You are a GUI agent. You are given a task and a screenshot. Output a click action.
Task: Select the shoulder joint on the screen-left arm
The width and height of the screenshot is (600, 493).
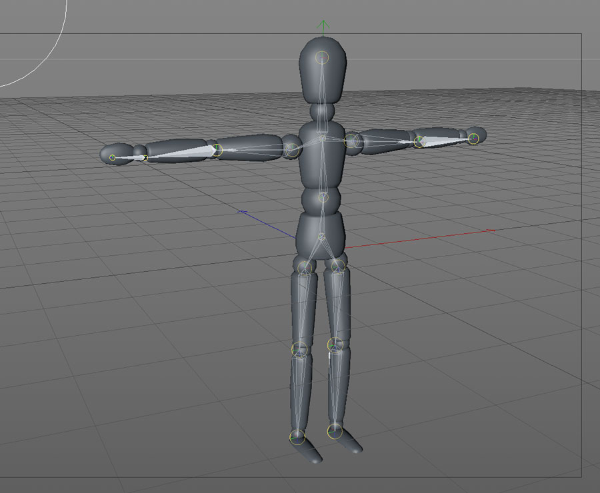point(292,149)
